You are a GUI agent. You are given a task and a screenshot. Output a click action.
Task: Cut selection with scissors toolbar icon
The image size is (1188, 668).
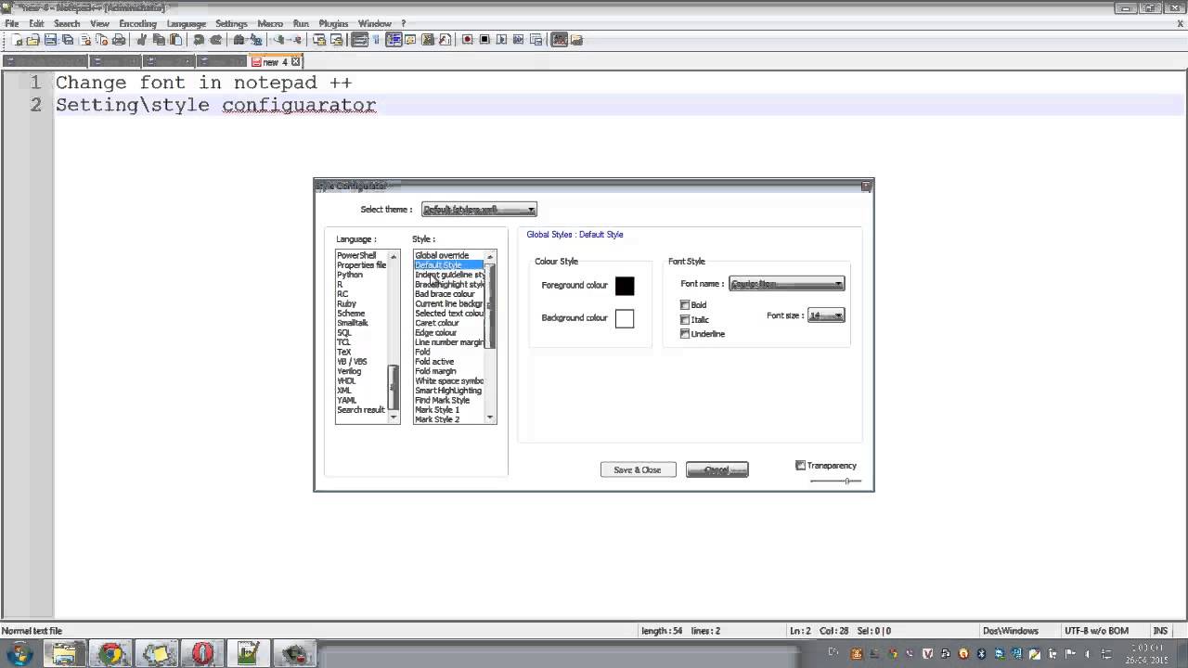point(141,40)
